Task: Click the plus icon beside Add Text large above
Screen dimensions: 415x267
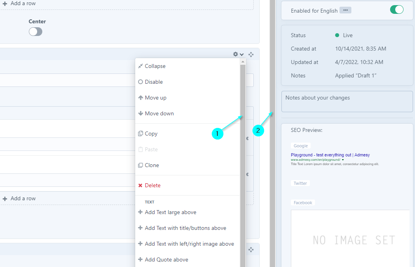Action: click(x=140, y=212)
